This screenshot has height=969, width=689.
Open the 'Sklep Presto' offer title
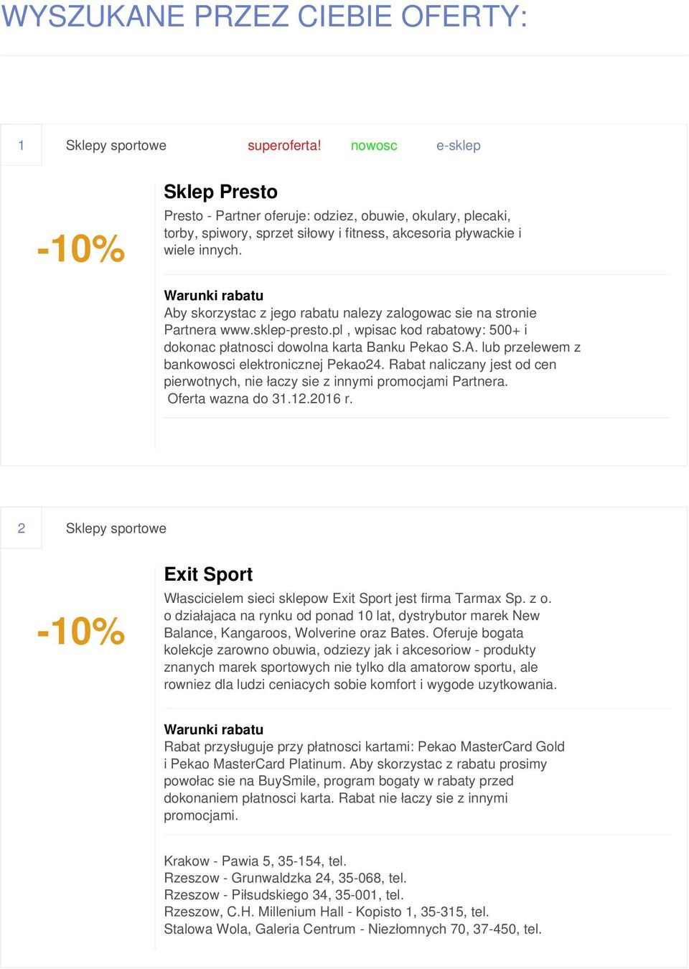(x=220, y=192)
